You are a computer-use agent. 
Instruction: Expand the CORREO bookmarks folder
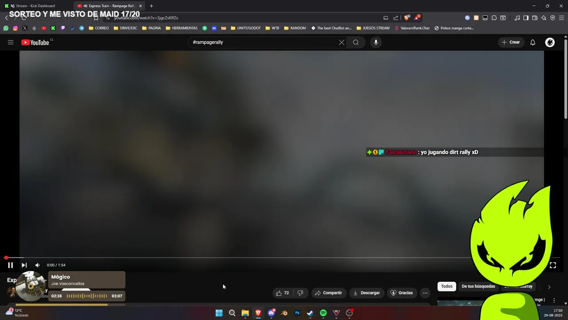pos(99,28)
